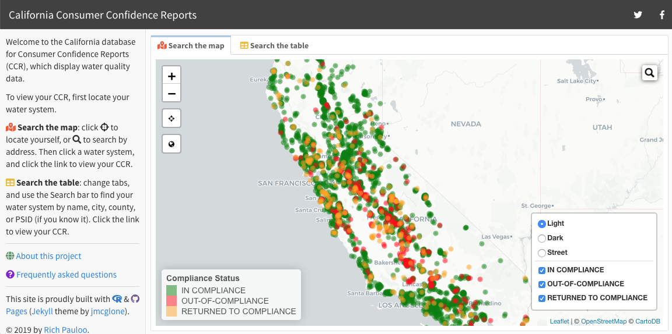Open the OpenStreetMap attribution link

tap(604, 321)
